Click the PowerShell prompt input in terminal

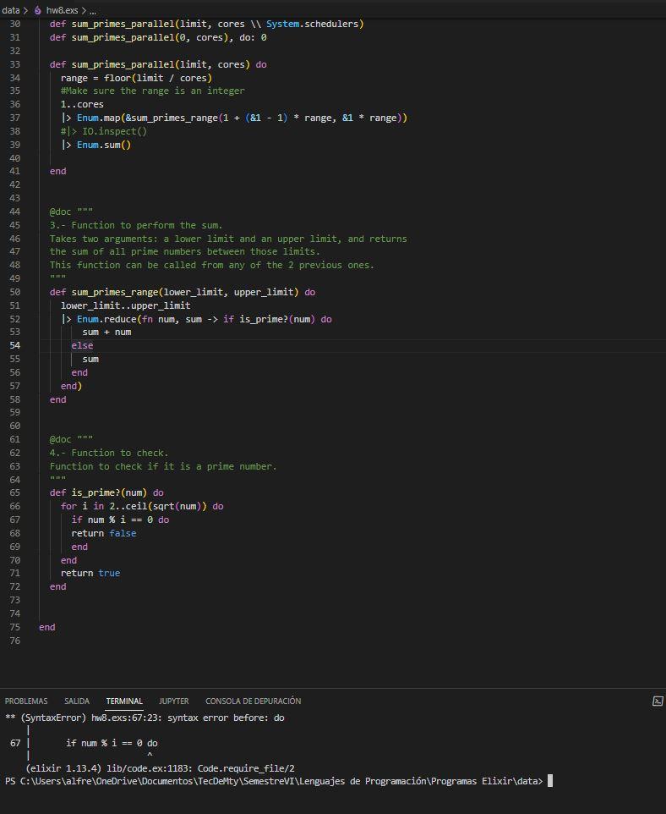tap(550, 781)
